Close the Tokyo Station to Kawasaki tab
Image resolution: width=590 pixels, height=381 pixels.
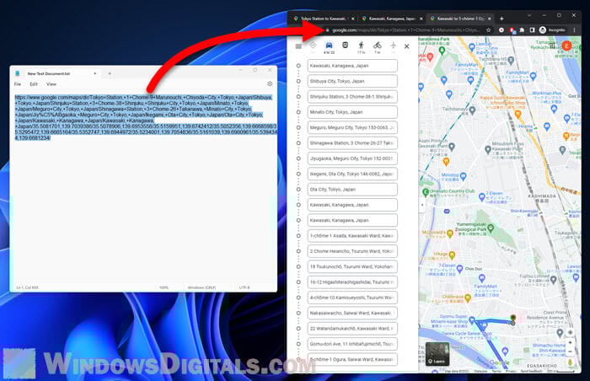click(x=352, y=19)
